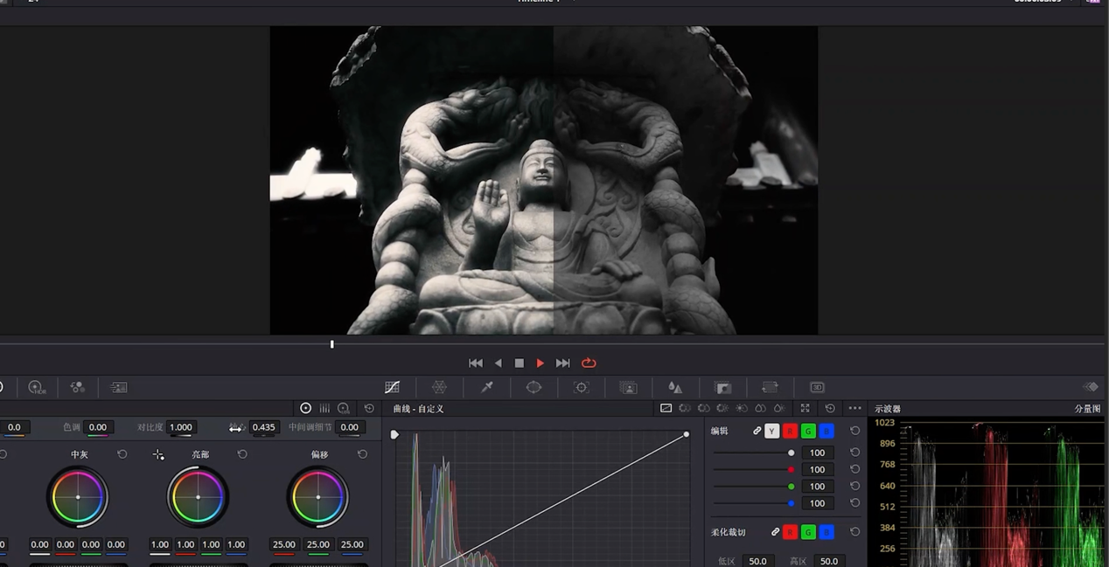This screenshot has width=1109, height=567.
Task: Select red channel for 柔化裁切
Action: [790, 532]
